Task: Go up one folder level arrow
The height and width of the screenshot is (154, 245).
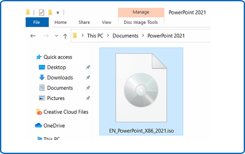Action: point(65,36)
